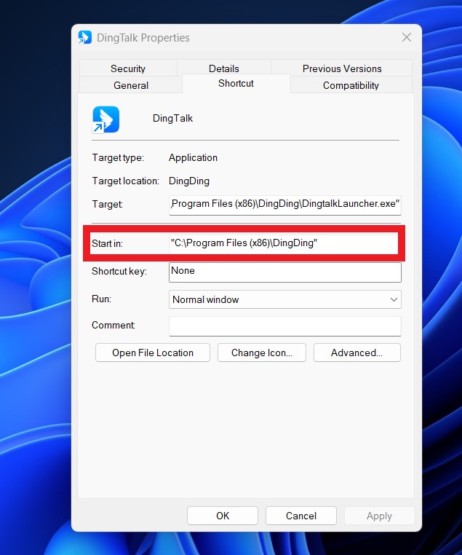The image size is (462, 555).
Task: Click the DingTalk icon in the title bar
Action: 85,37
